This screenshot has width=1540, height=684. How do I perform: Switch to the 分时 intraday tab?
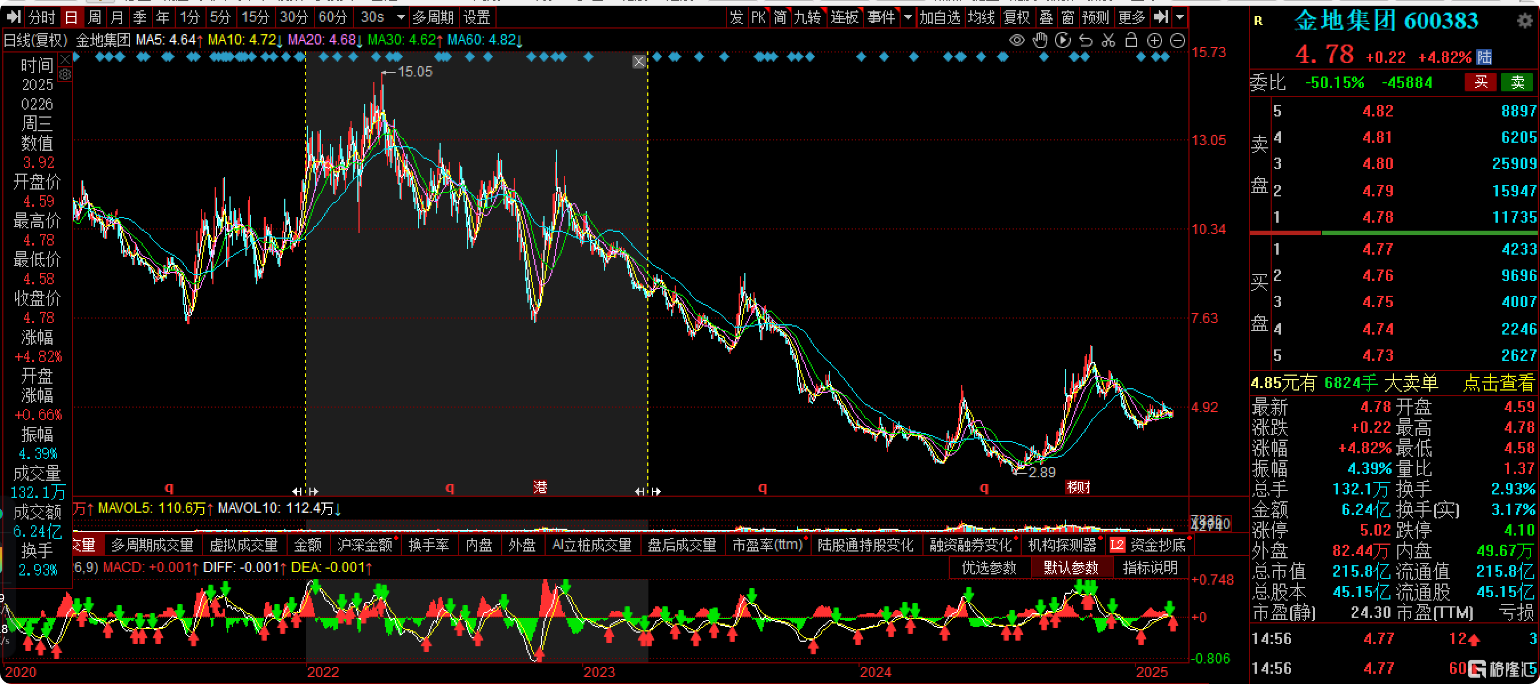tap(41, 17)
